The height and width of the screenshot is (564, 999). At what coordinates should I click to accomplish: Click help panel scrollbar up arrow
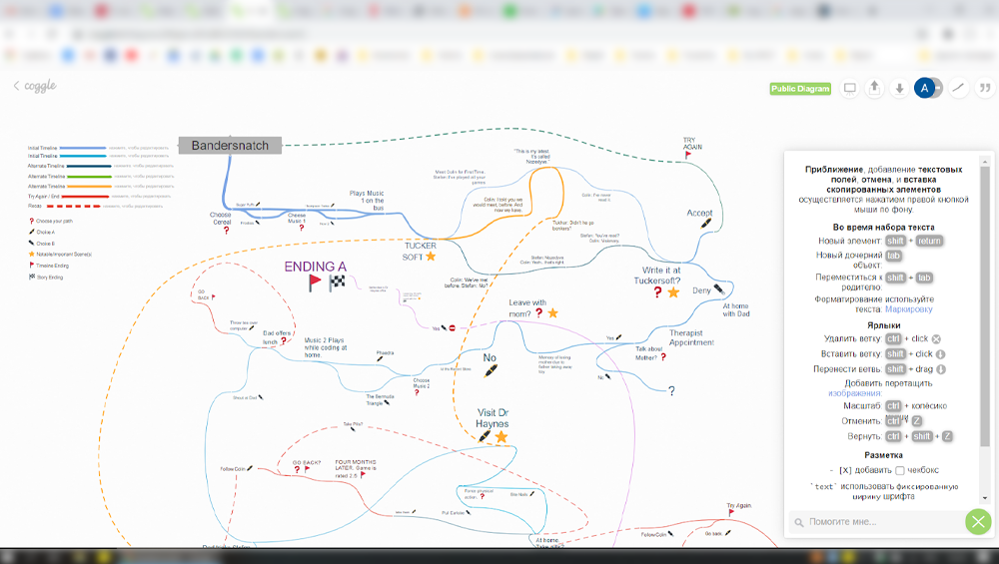point(986,161)
